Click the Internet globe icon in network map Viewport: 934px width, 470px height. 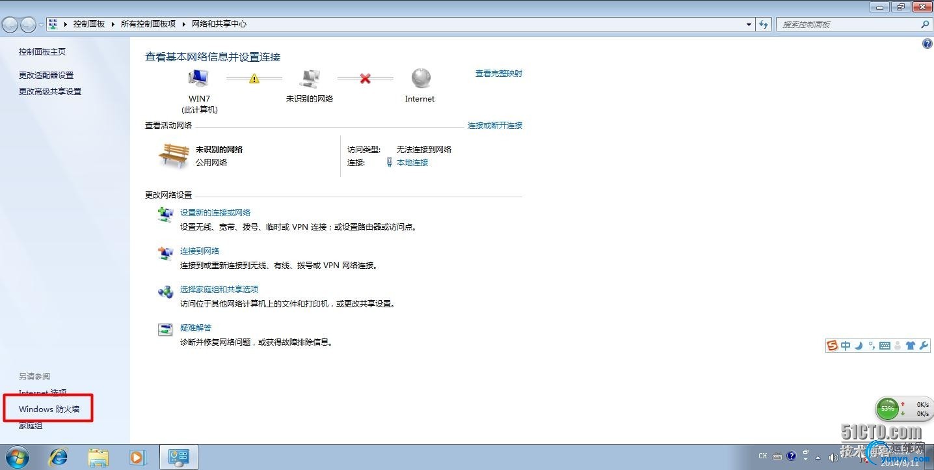coord(421,79)
